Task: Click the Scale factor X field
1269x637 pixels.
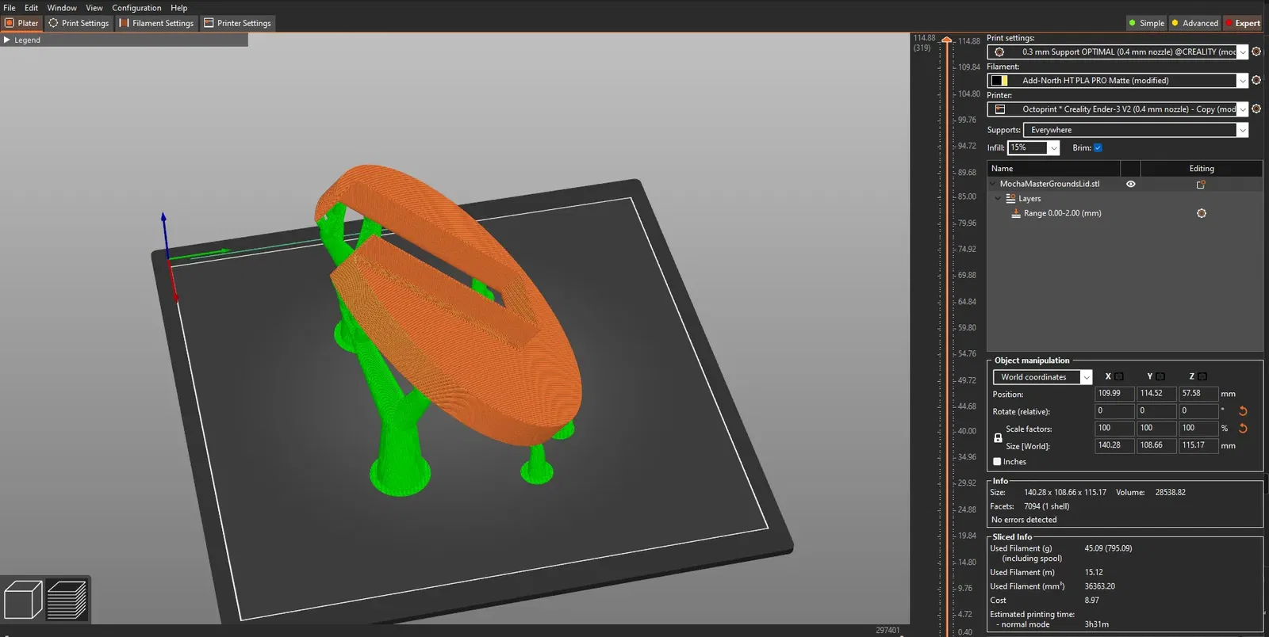Action: pos(1114,428)
